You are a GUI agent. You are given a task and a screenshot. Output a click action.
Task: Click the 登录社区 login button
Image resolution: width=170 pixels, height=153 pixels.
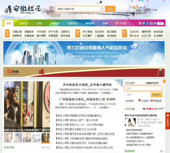(x=156, y=95)
